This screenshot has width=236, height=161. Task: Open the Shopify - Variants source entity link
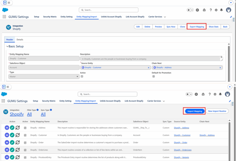pyautogui.click(x=182, y=157)
